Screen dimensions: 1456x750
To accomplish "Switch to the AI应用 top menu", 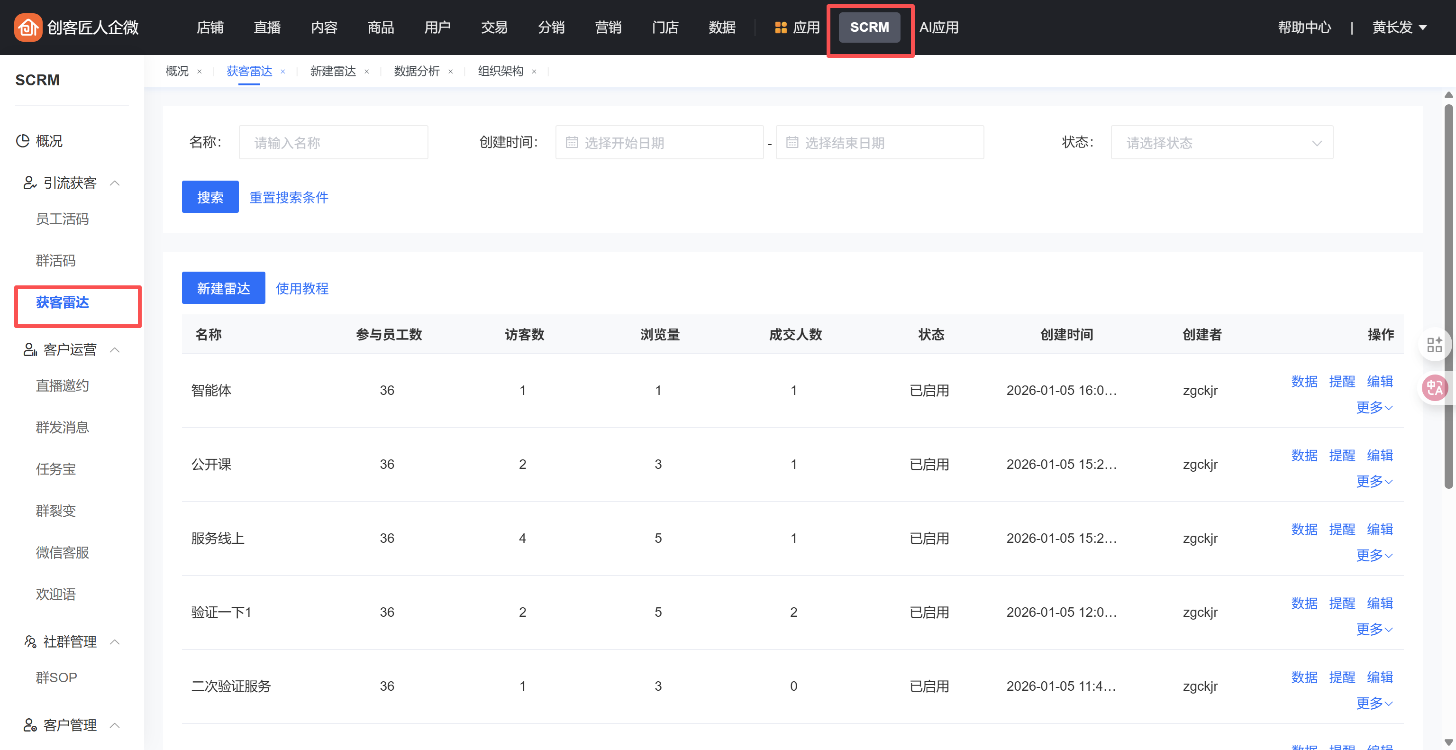I will pyautogui.click(x=938, y=27).
